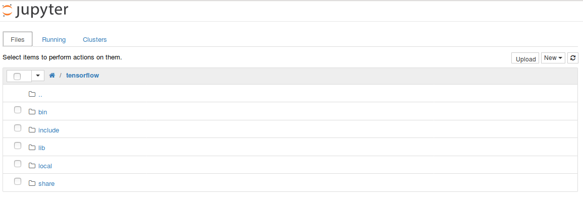Click the Upload button

tap(525, 59)
